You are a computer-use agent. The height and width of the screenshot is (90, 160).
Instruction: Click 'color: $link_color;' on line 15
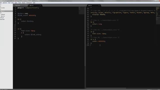[33, 34]
